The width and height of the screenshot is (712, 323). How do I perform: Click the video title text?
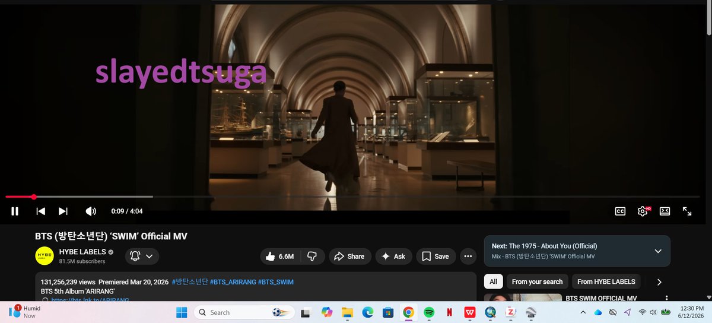[x=111, y=236]
